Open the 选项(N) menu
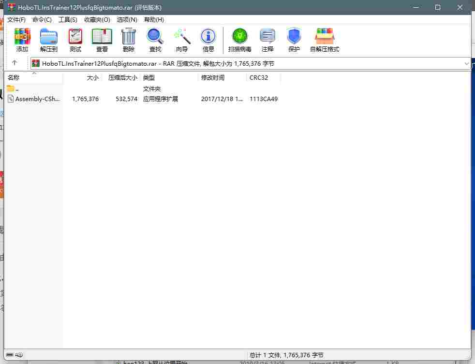The width and height of the screenshot is (475, 364). (127, 20)
